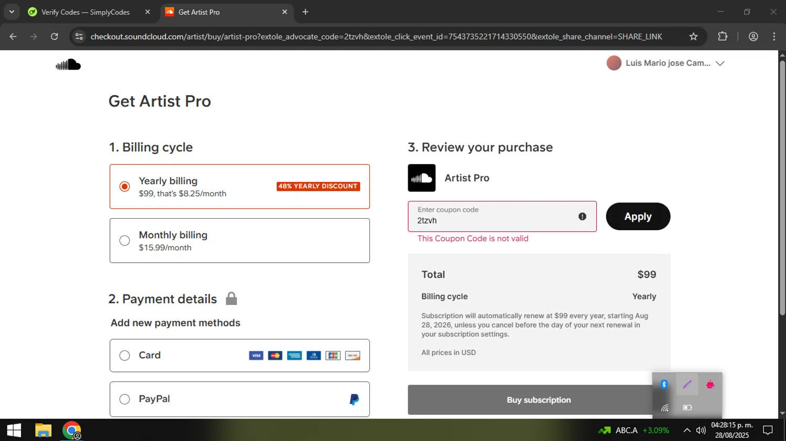Click the taskbar clock and date
Image resolution: width=786 pixels, height=441 pixels.
(732, 431)
